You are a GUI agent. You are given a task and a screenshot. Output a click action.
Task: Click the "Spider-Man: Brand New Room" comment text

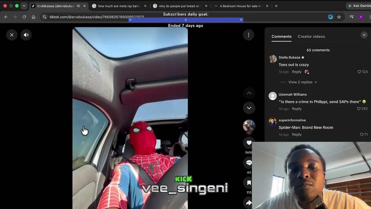click(x=306, y=127)
